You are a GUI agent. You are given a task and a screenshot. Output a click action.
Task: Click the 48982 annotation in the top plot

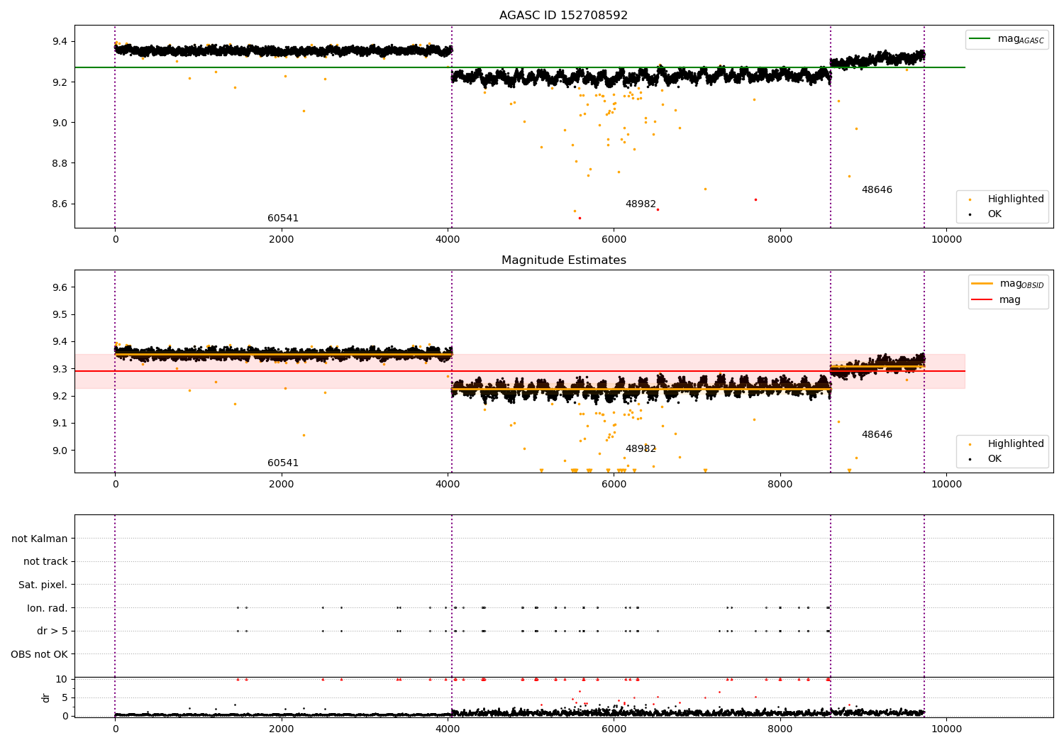[641, 204]
